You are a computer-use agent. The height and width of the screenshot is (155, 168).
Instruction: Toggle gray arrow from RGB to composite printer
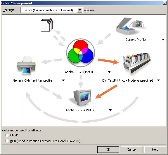click(x=52, y=61)
